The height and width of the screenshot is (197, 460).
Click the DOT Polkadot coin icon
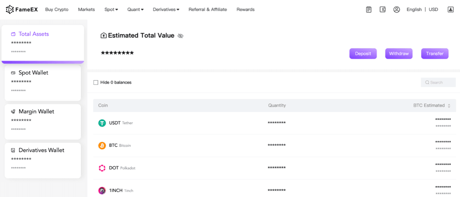102,168
